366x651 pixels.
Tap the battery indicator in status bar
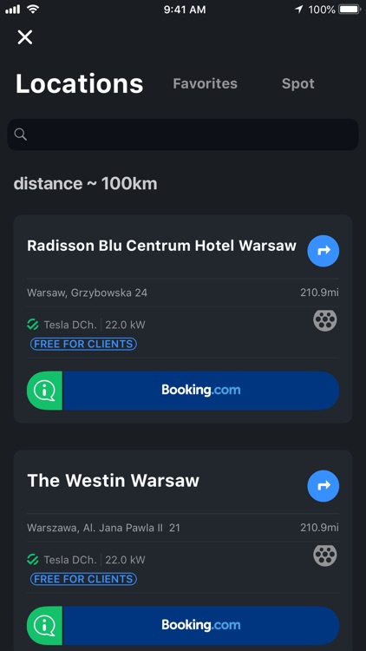(x=350, y=10)
